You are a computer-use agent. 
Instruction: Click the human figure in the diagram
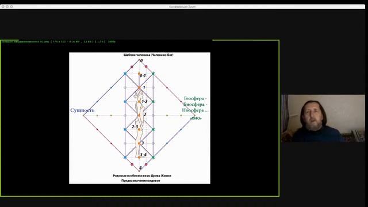[x=139, y=124]
